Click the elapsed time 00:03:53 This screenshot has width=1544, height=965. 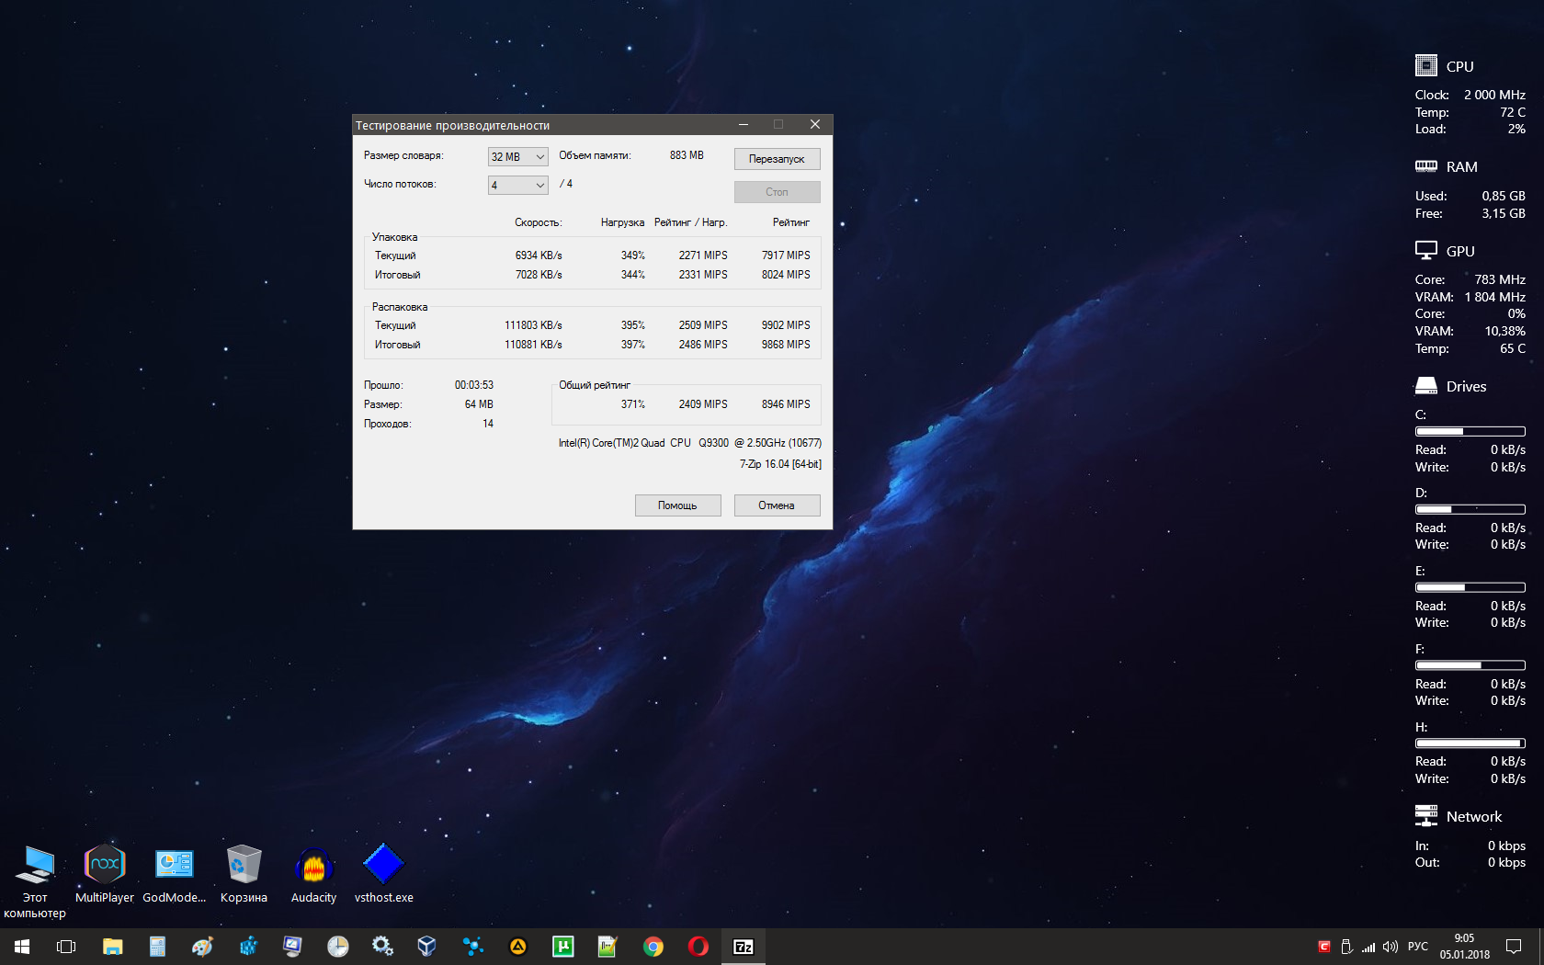point(474,385)
